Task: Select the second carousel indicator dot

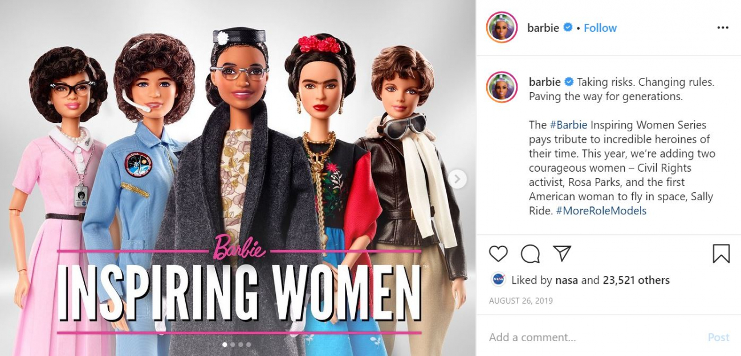Action: 233,345
